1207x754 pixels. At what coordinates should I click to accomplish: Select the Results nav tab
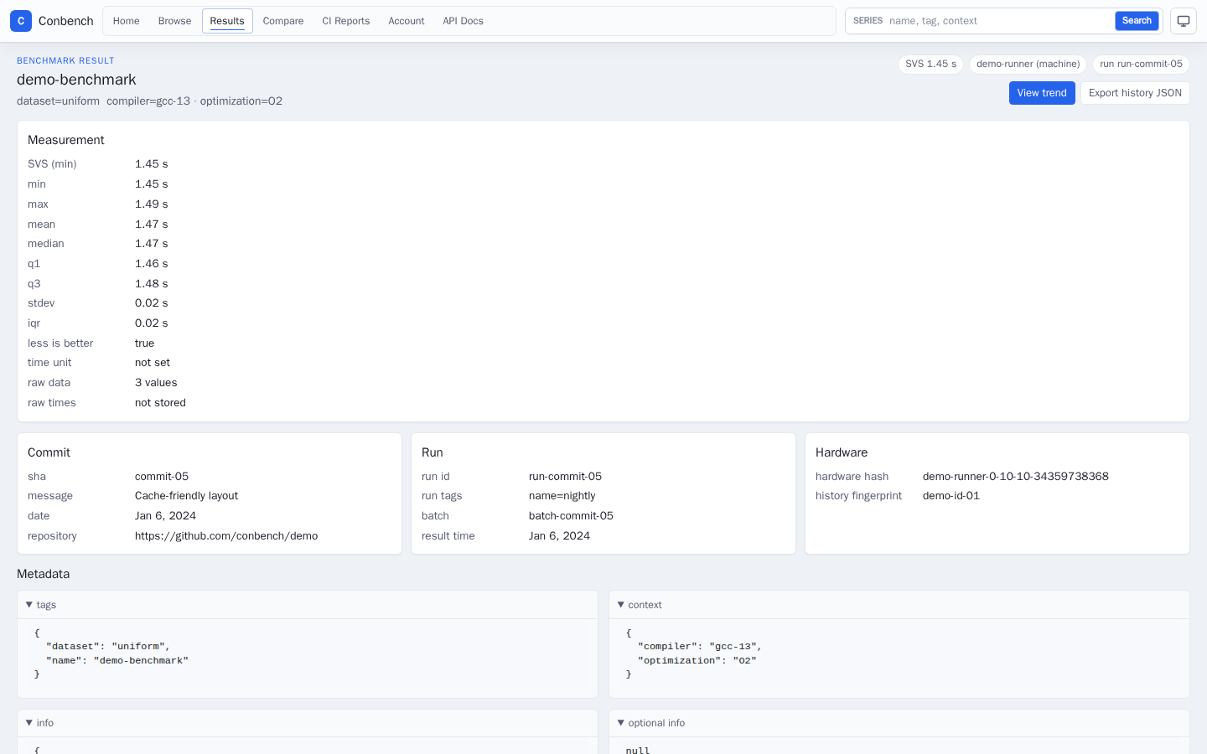(227, 21)
